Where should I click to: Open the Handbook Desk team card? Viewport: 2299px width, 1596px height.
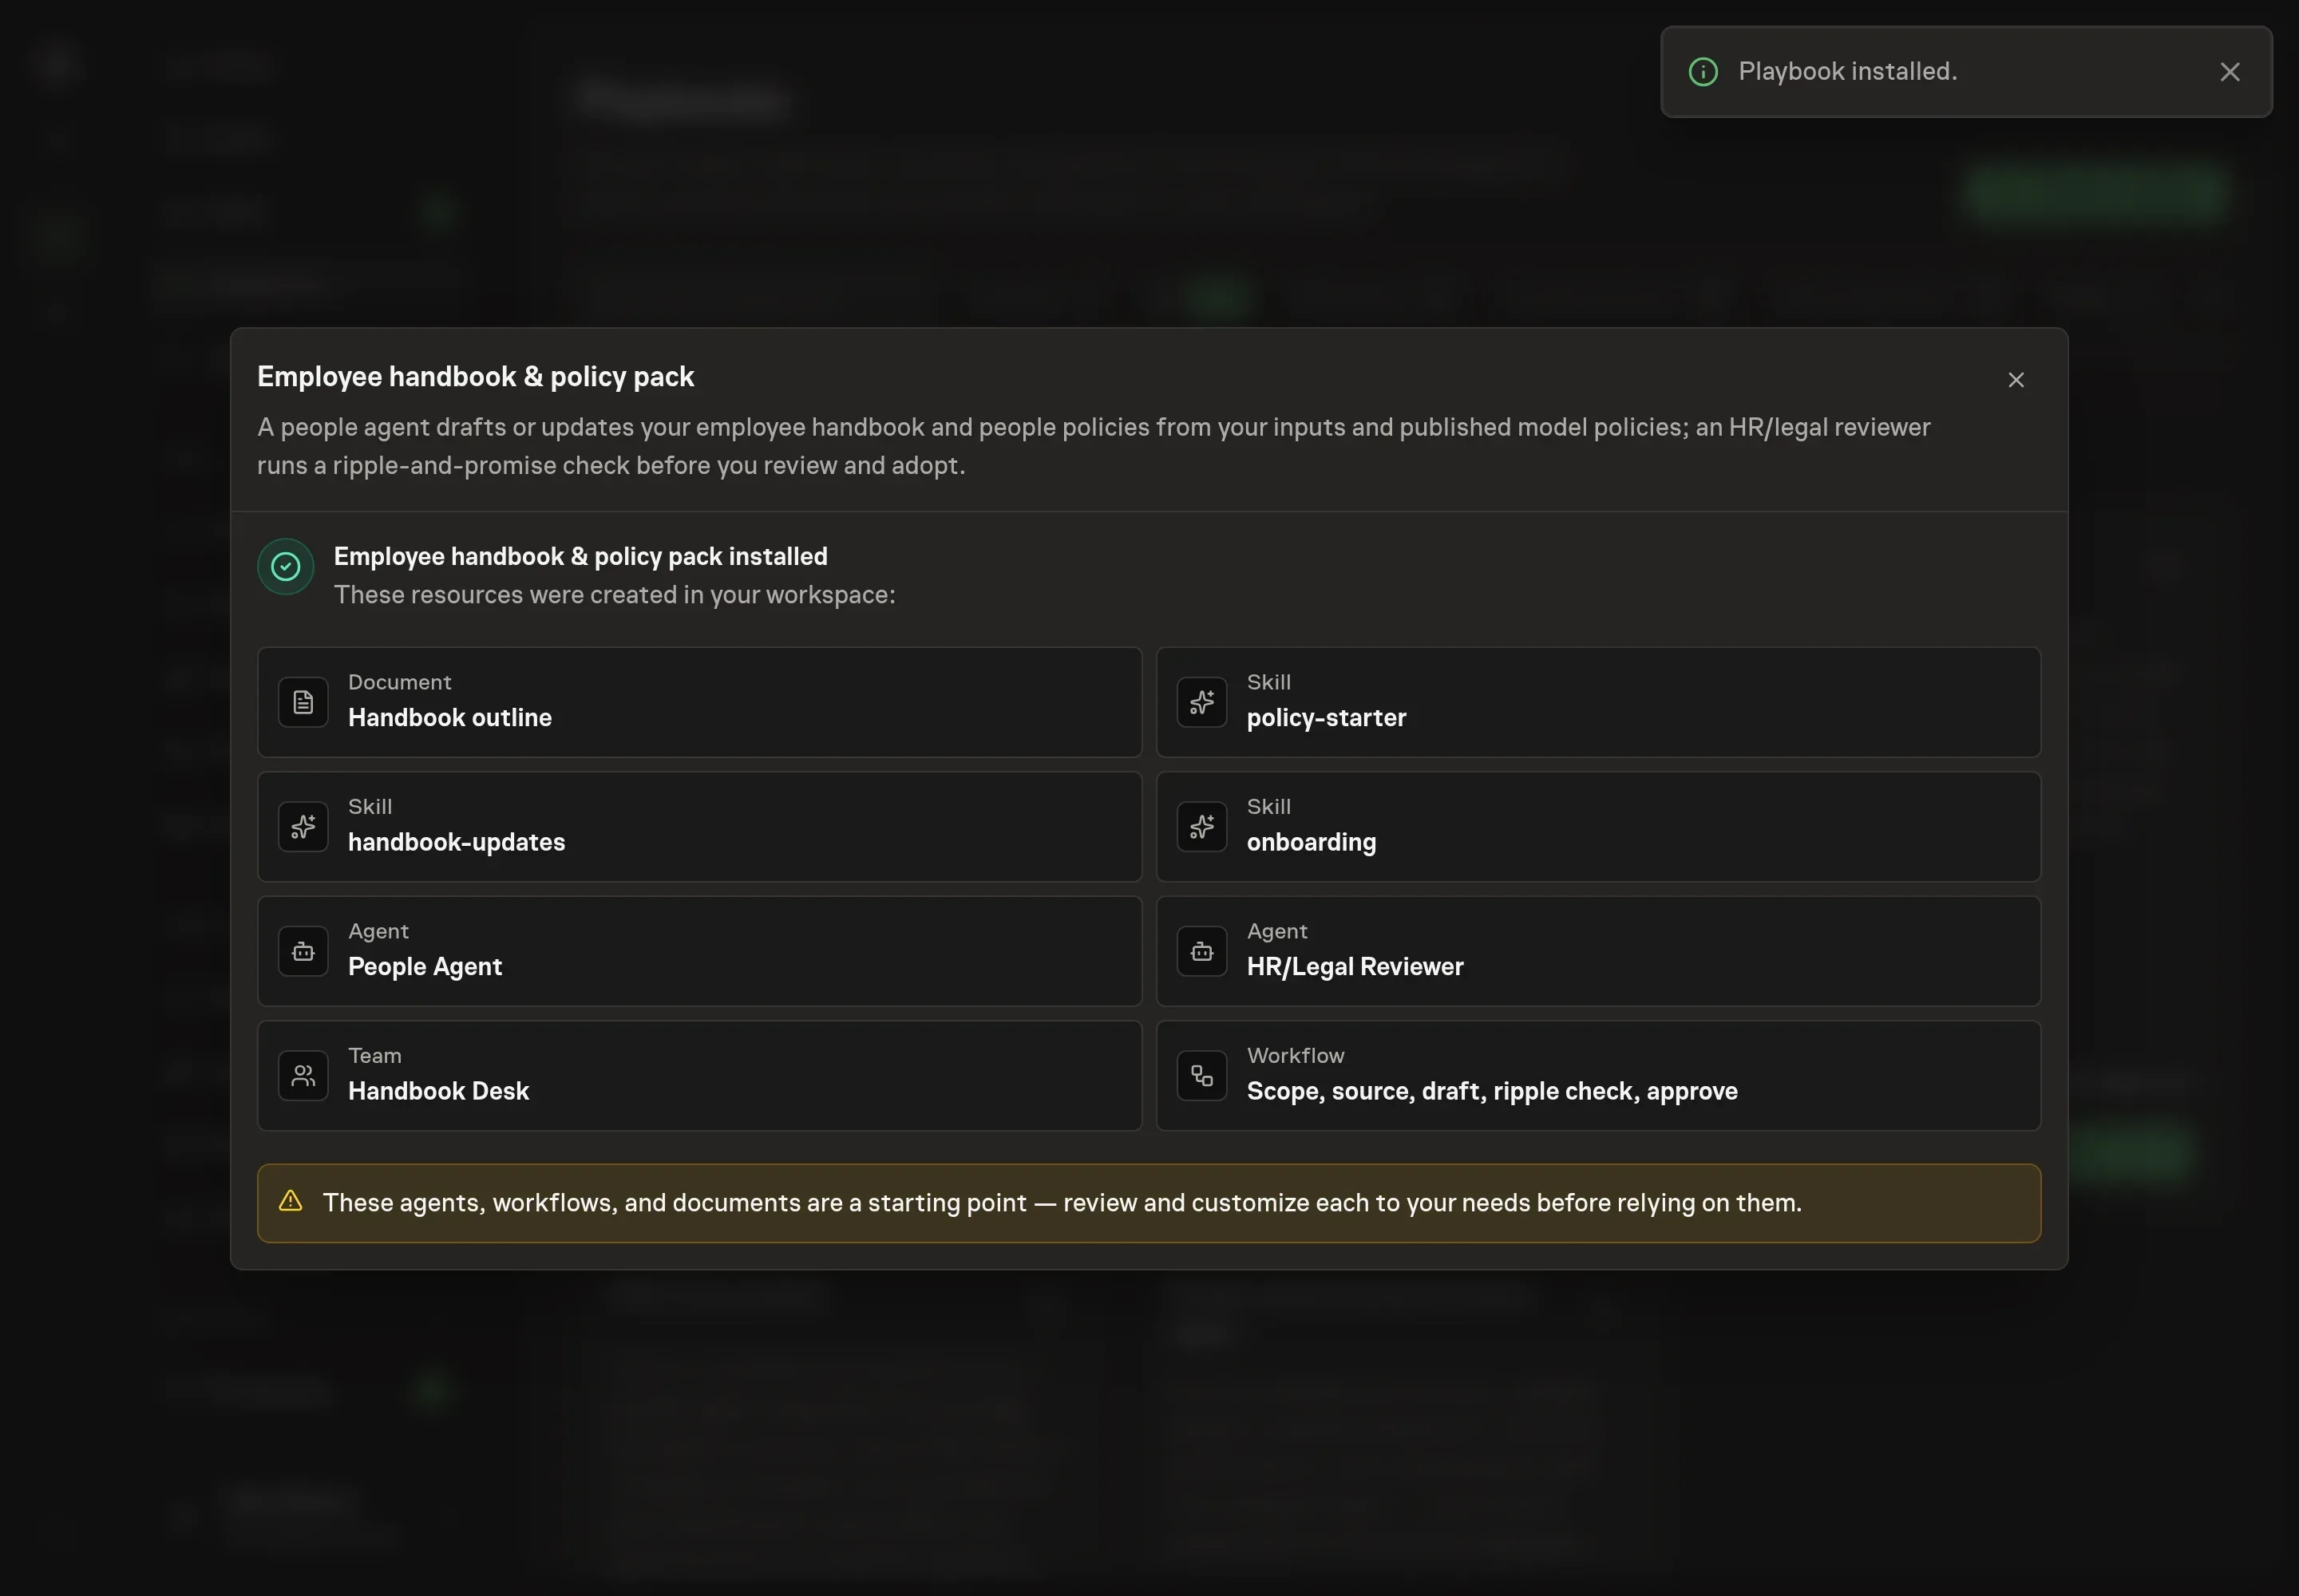point(699,1076)
